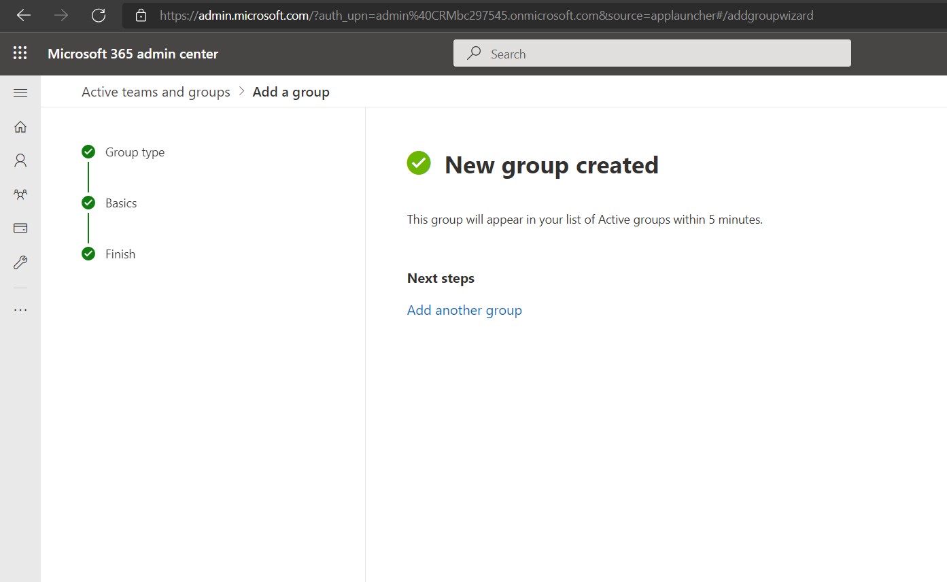Click the Add a group breadcrumb
The image size is (947, 582).
click(291, 92)
